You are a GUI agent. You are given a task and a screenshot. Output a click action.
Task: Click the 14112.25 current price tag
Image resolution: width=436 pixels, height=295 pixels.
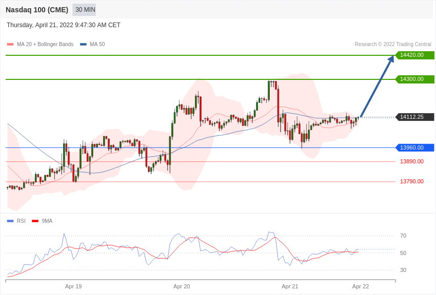[414, 117]
